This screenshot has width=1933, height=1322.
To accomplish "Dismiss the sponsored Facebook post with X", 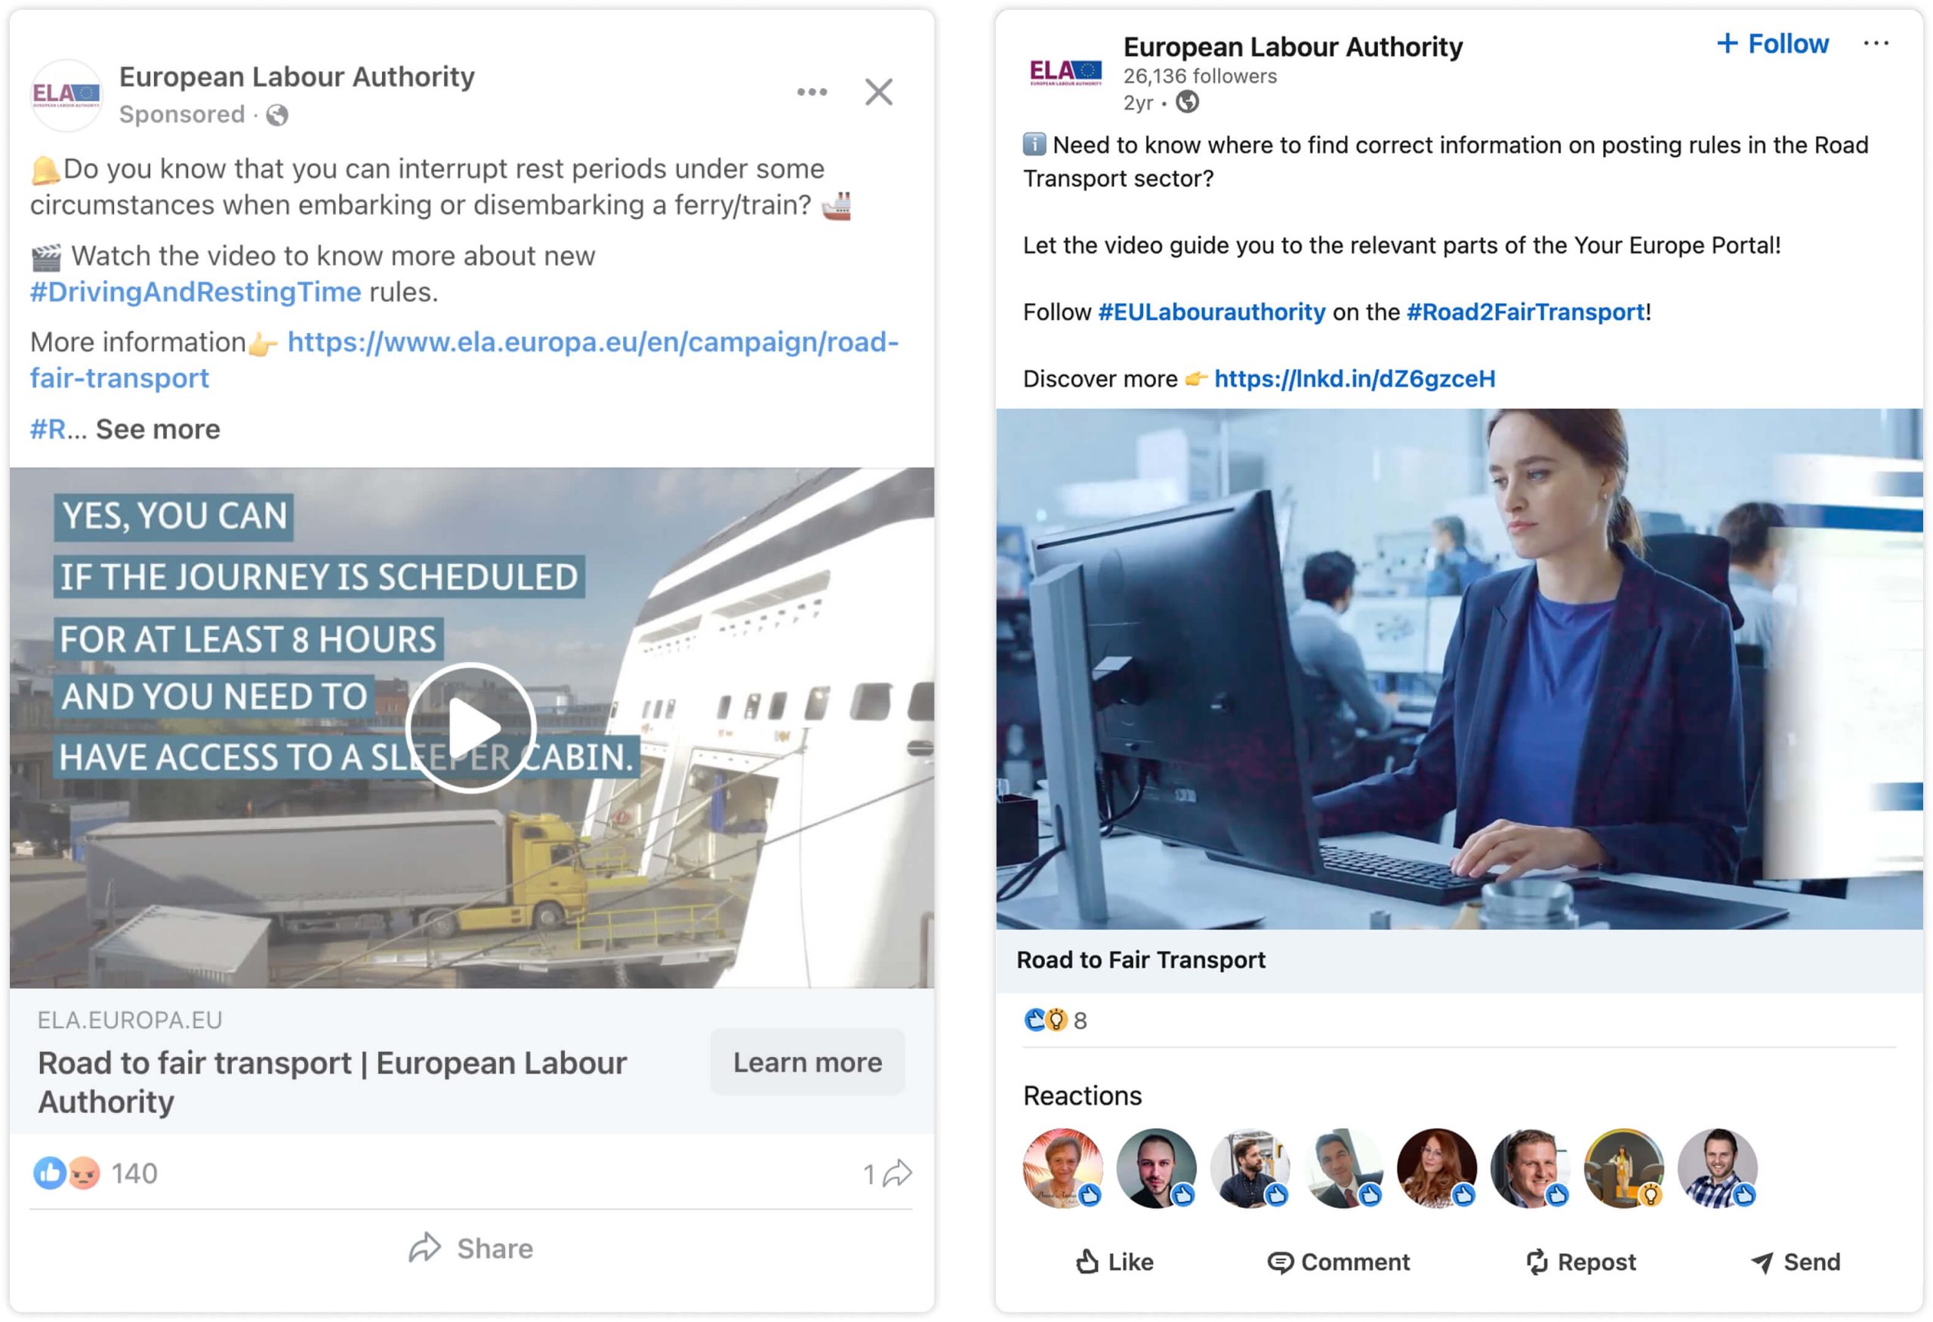I will click(878, 91).
